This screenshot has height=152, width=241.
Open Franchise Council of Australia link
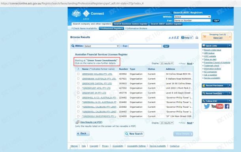(217, 63)
